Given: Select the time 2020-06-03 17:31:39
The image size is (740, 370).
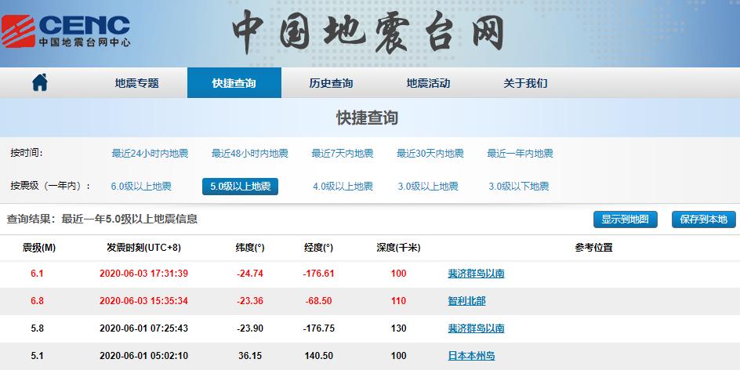Looking at the screenshot, I should 144,274.
